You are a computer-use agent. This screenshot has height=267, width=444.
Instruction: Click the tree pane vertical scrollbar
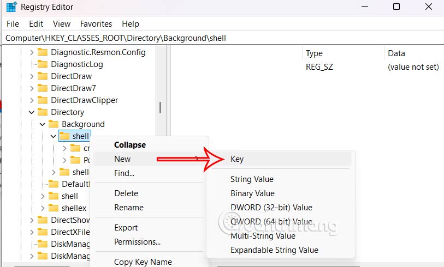[160, 107]
